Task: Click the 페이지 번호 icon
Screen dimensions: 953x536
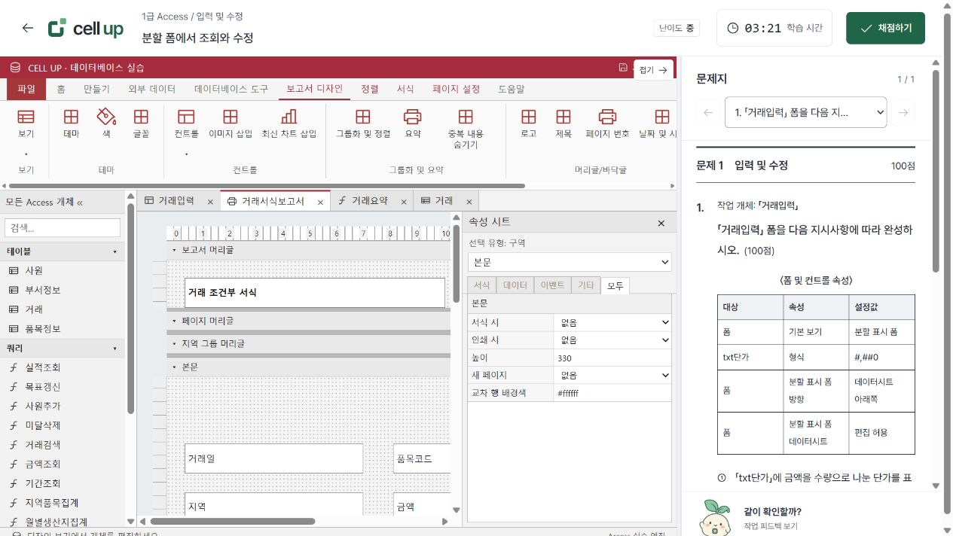Action: (607, 117)
